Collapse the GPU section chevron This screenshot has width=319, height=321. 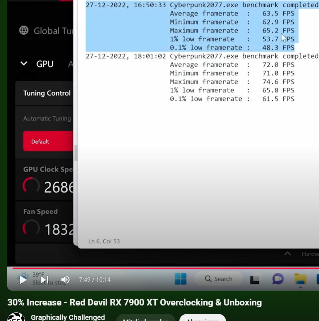(x=24, y=64)
